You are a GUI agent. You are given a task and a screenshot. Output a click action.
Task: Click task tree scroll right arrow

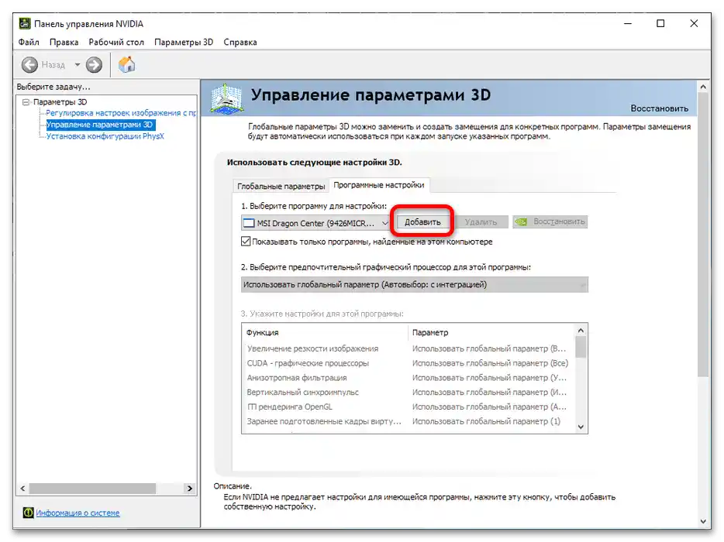click(189, 488)
